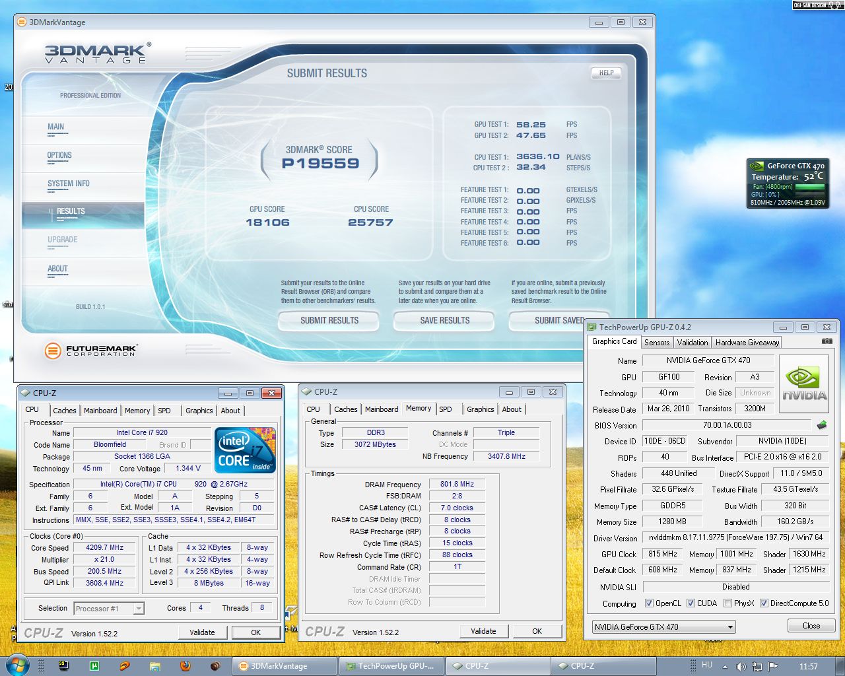This screenshot has height=676, width=845.
Task: Click Validate in left CPU-Z window
Action: (202, 632)
